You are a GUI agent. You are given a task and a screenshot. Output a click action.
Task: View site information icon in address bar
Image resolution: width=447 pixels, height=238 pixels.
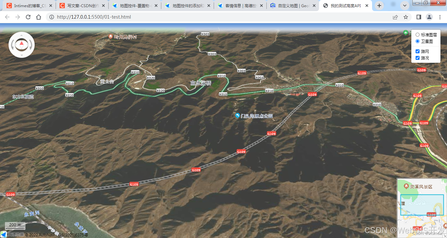[x=52, y=17]
